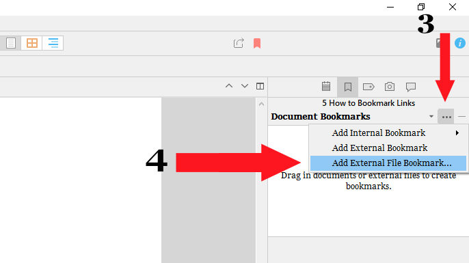Select the Bookmarks tab in Inspector
The height and width of the screenshot is (263, 469).
click(347, 87)
